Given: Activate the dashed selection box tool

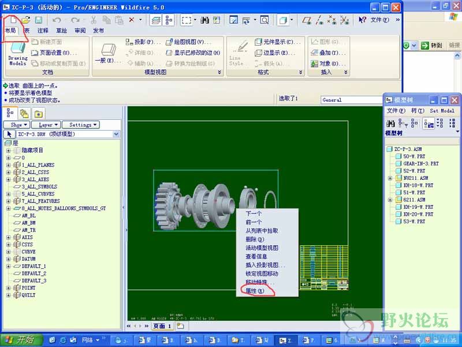Looking at the screenshot, I should click(187, 20).
